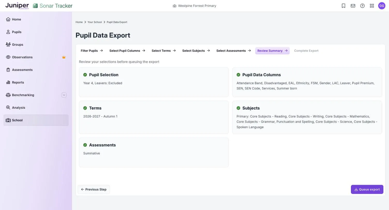The image size is (389, 210).
Task: Open the apps grid icon
Action: point(372,6)
